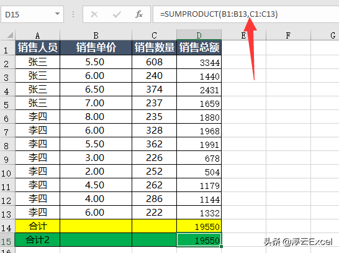Image resolution: width=339 pixels, height=253 pixels.
Task: Click the Cancel (X) formula icon
Action: [94, 14]
